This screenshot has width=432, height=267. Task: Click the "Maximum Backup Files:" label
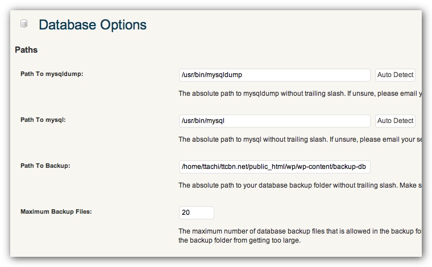click(56, 211)
